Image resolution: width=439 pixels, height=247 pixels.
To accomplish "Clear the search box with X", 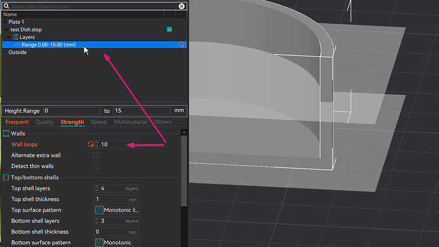I will pos(181,6).
